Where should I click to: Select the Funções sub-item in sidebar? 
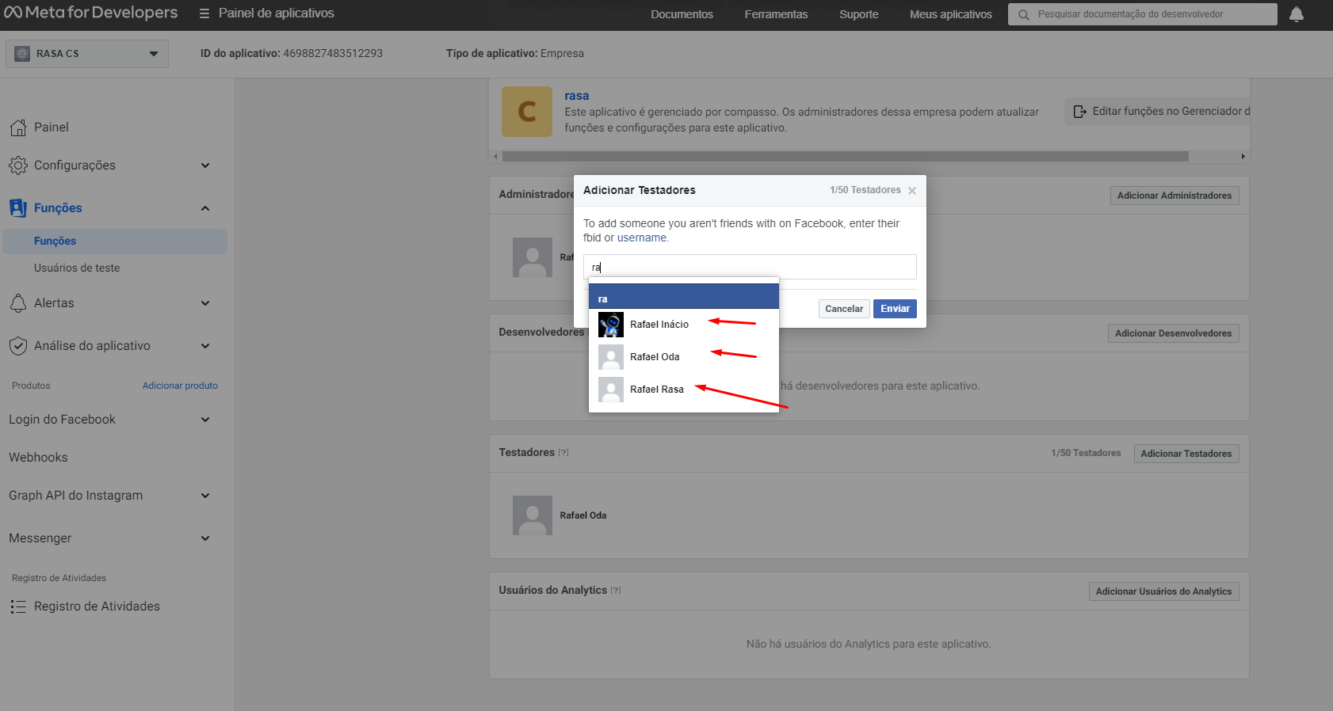point(115,241)
